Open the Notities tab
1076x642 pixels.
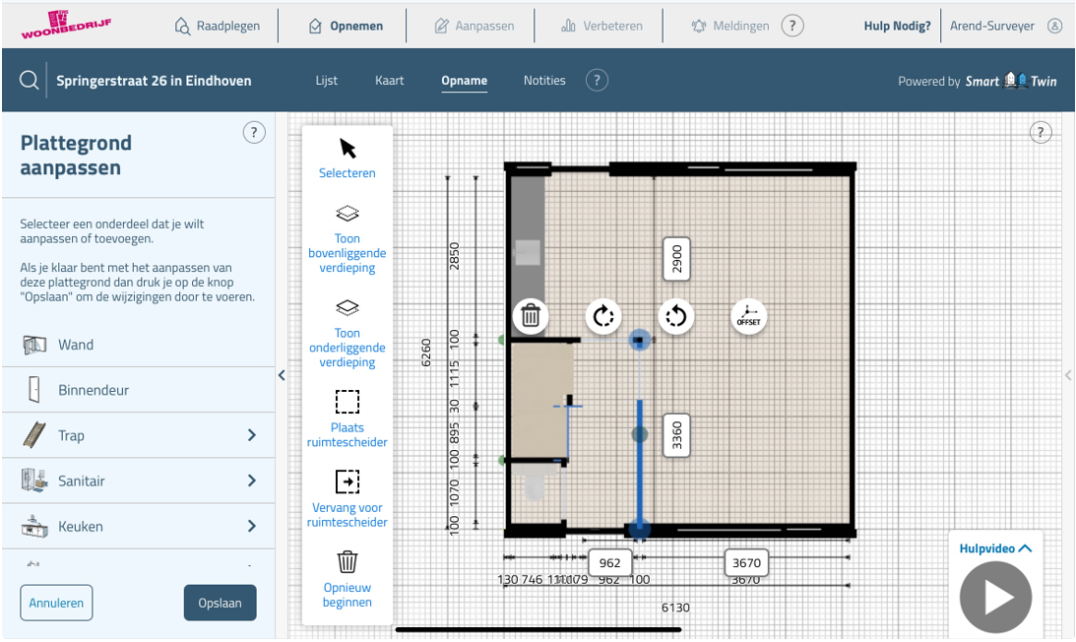pyautogui.click(x=544, y=81)
